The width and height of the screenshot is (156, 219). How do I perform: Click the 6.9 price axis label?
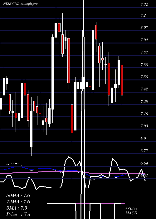[144, 139]
